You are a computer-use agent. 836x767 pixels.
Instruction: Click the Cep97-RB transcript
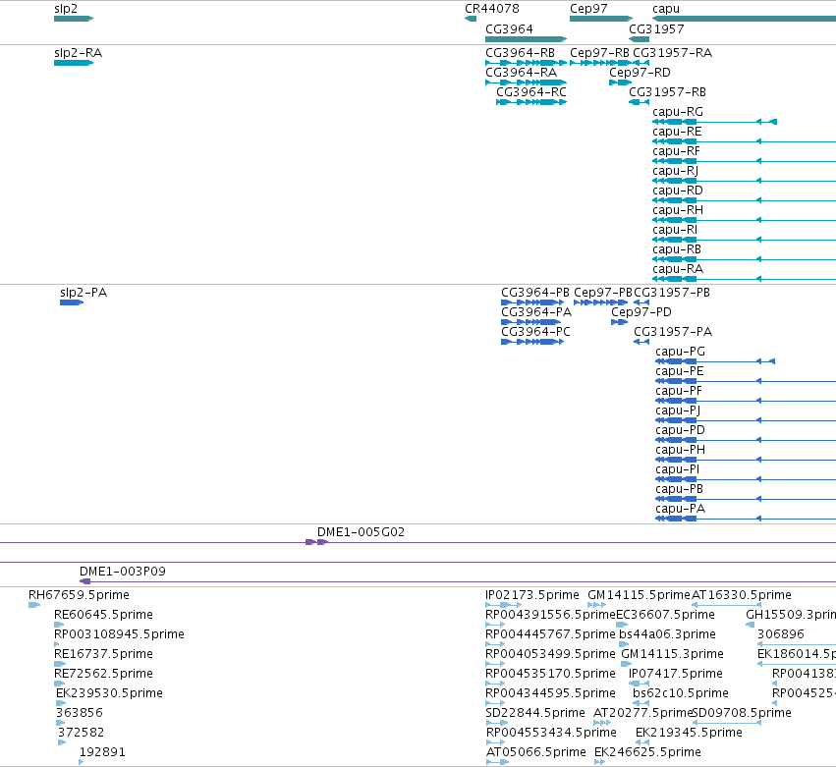pyautogui.click(x=601, y=63)
